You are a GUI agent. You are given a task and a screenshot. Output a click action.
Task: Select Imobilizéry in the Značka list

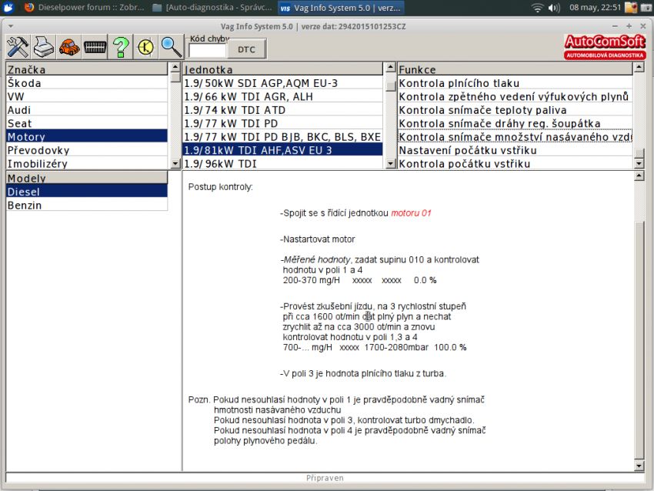point(86,163)
